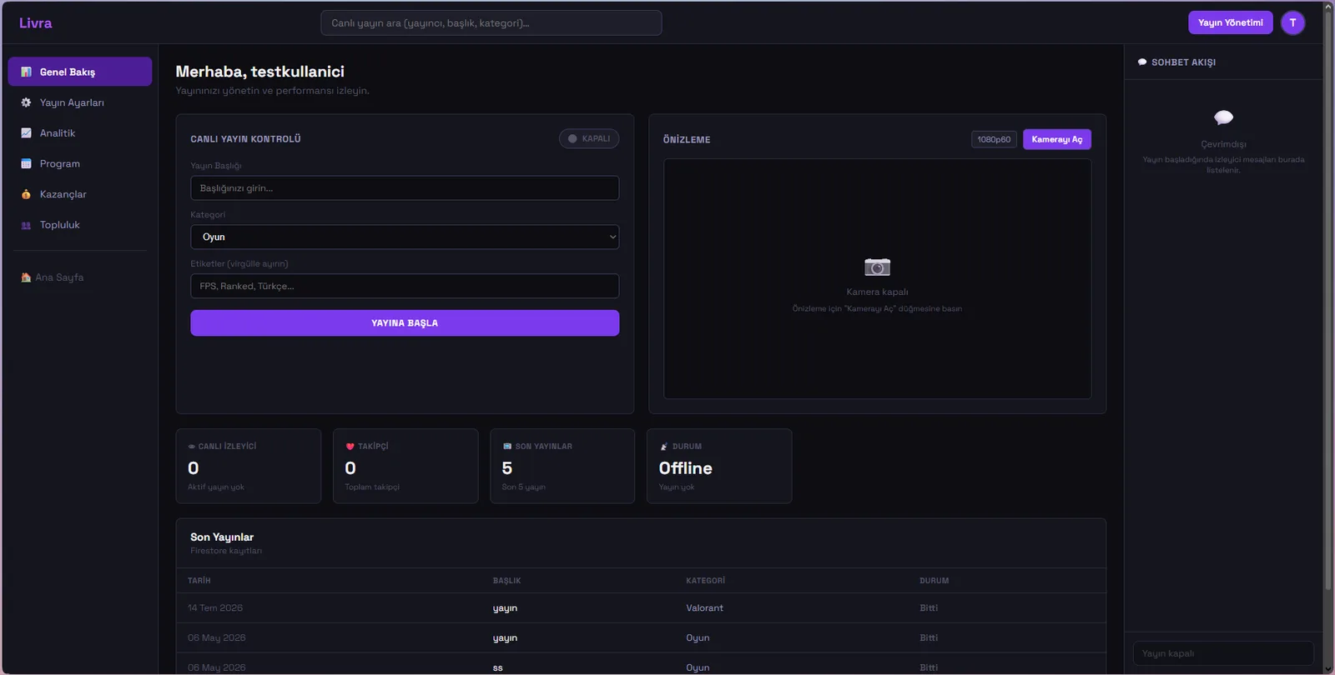Open the Kategori dropdown showing Oyun
This screenshot has width=1335, height=675.
(x=405, y=237)
